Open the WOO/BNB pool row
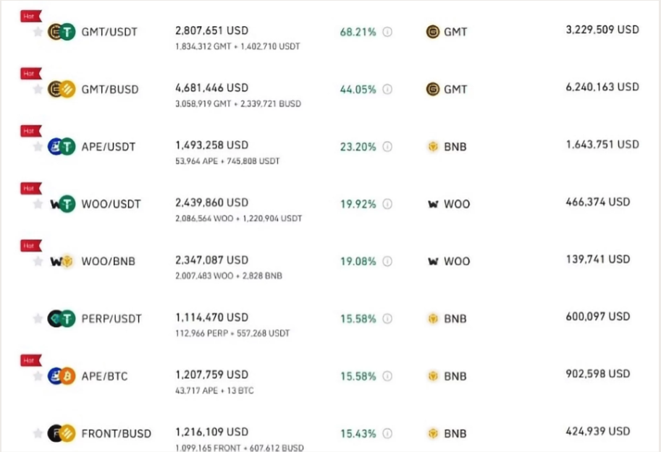The height and width of the screenshot is (452, 661). point(330,262)
